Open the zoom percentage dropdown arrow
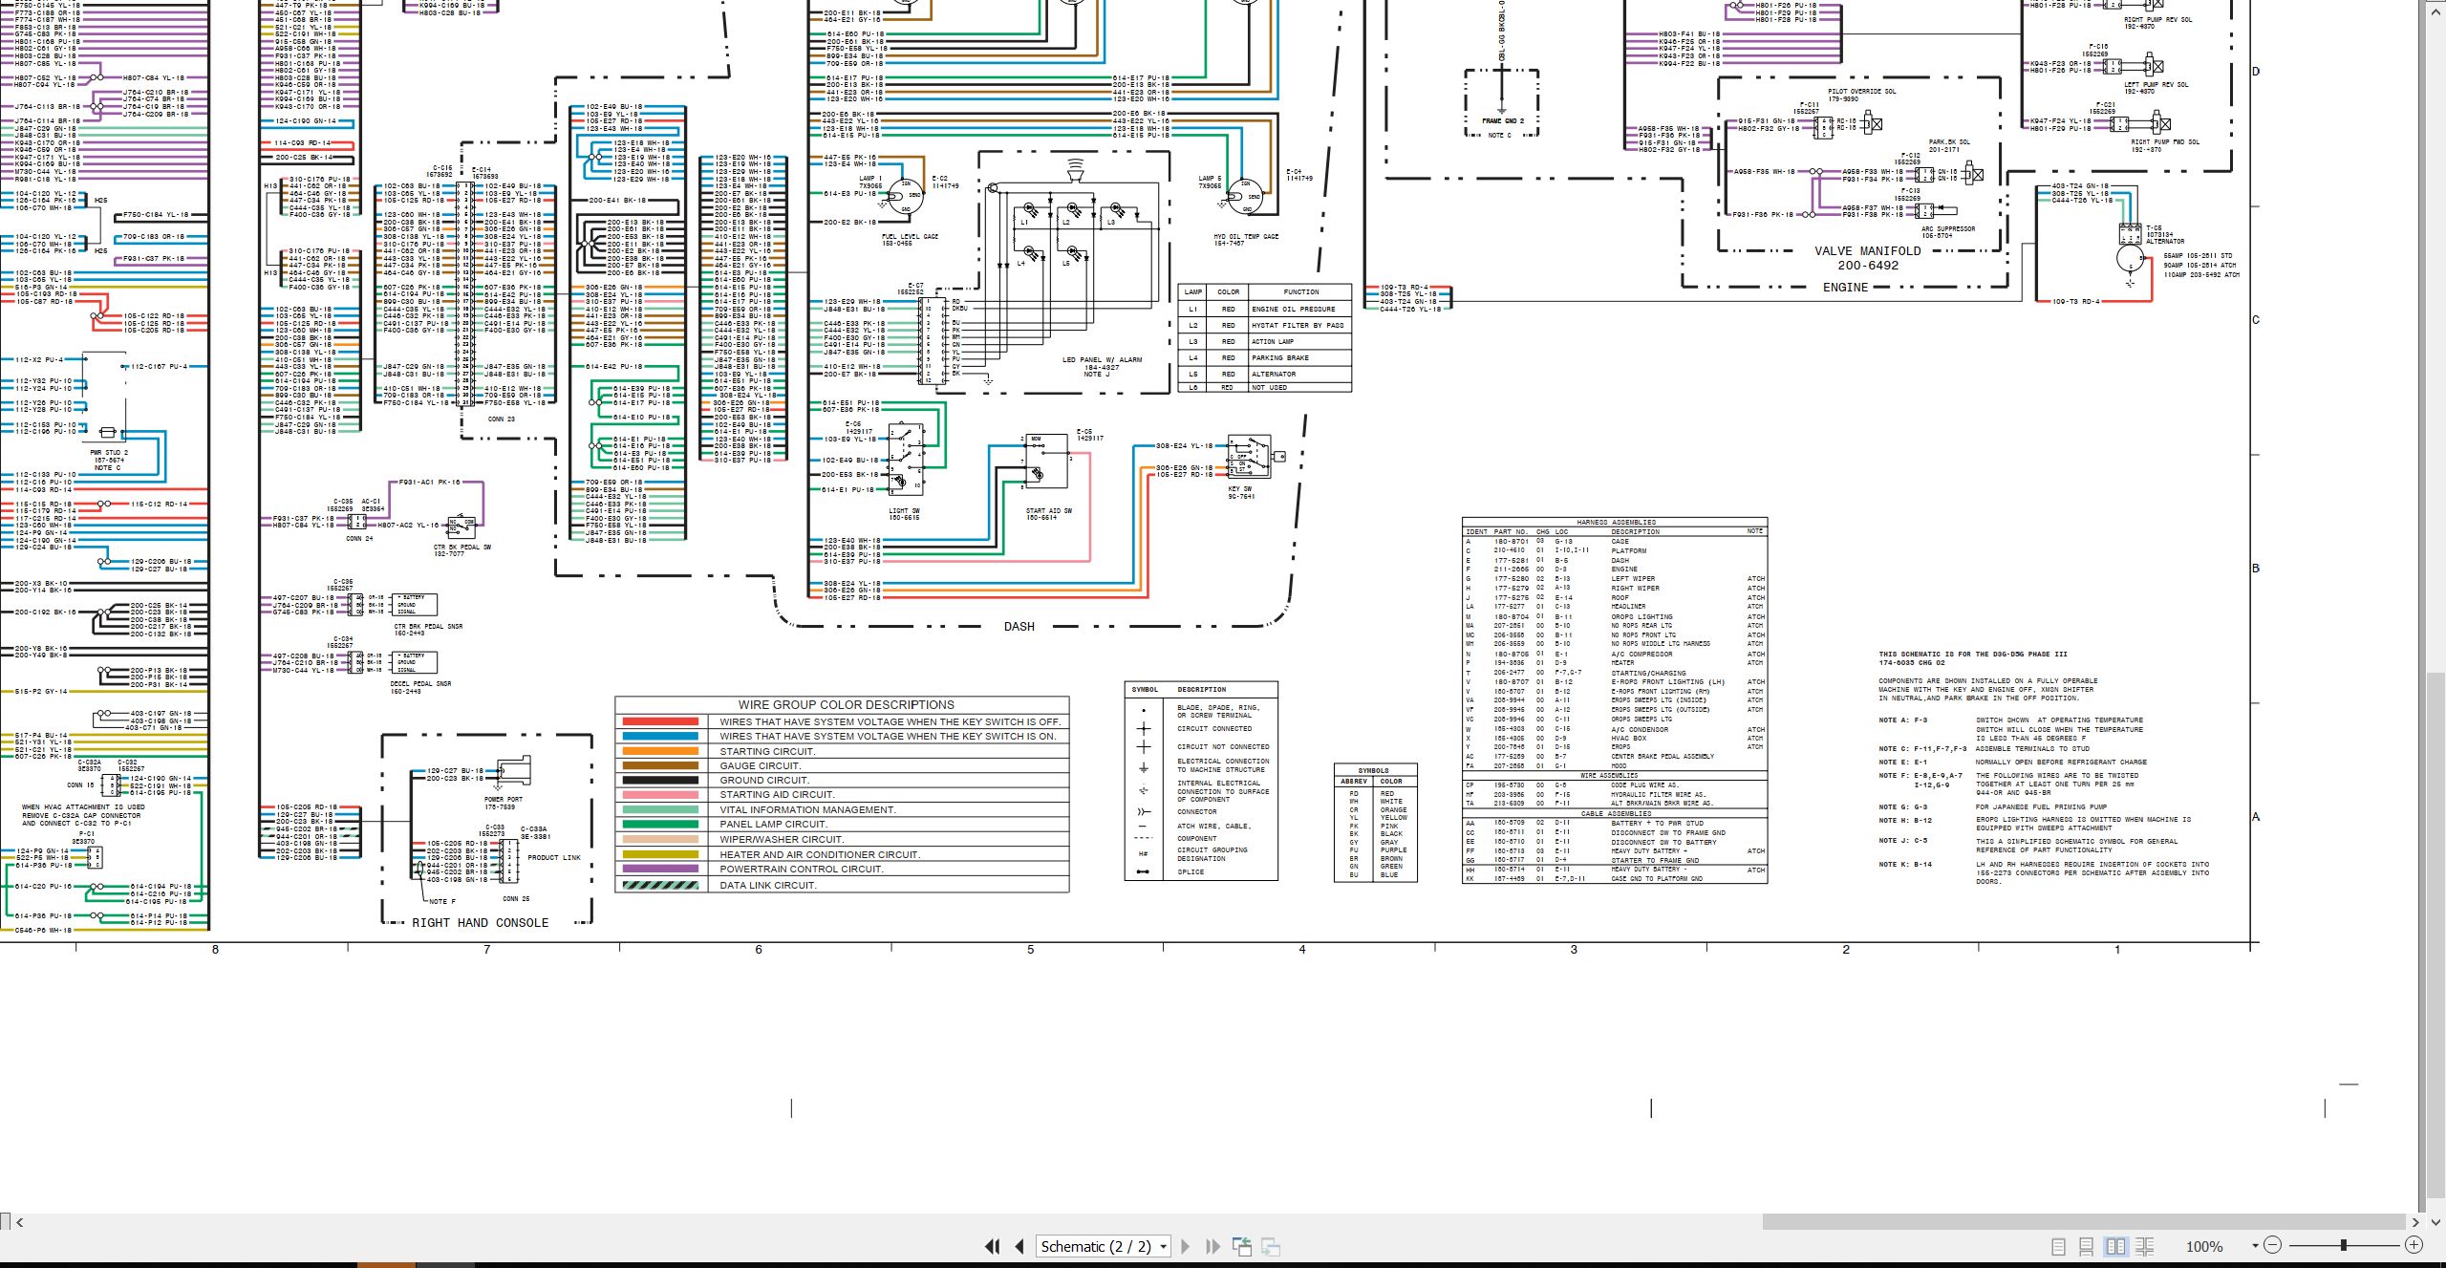The width and height of the screenshot is (2446, 1268). pos(2255,1245)
